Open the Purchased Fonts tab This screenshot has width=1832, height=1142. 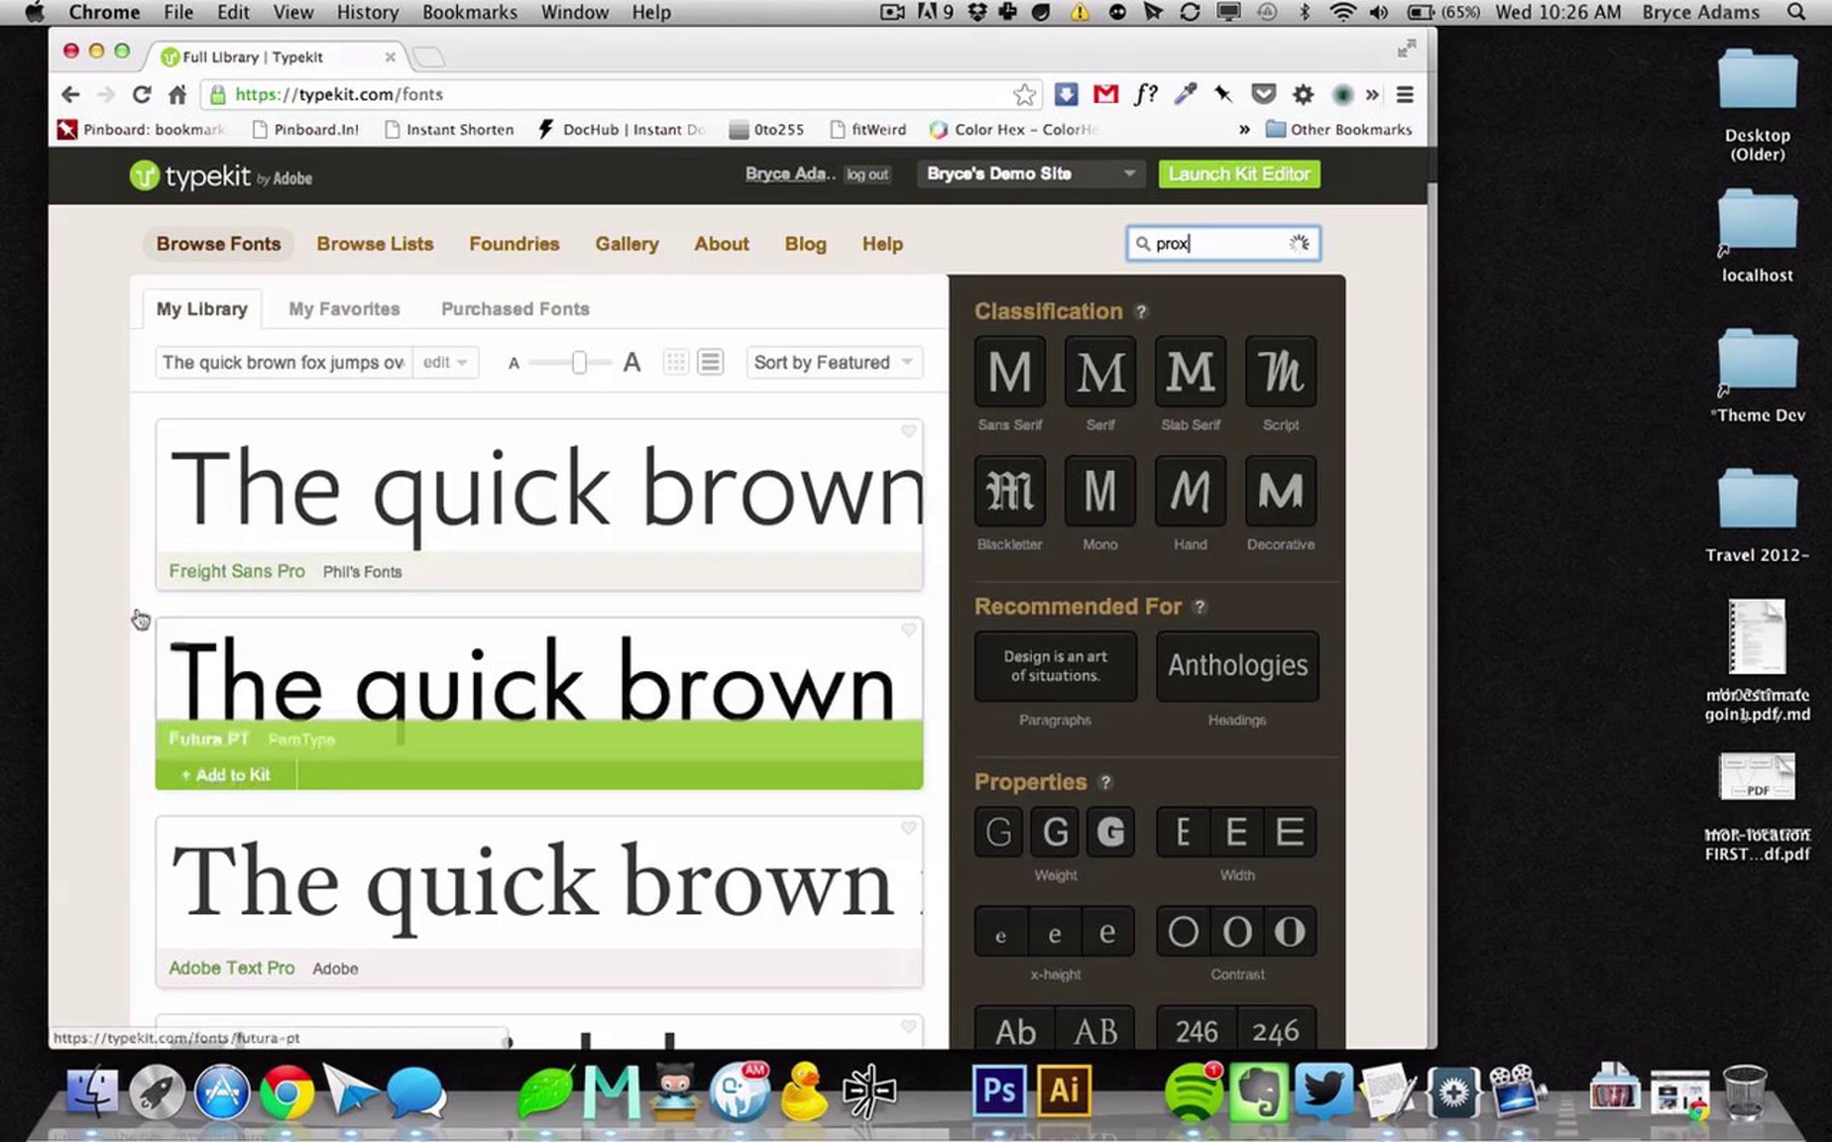tap(515, 309)
